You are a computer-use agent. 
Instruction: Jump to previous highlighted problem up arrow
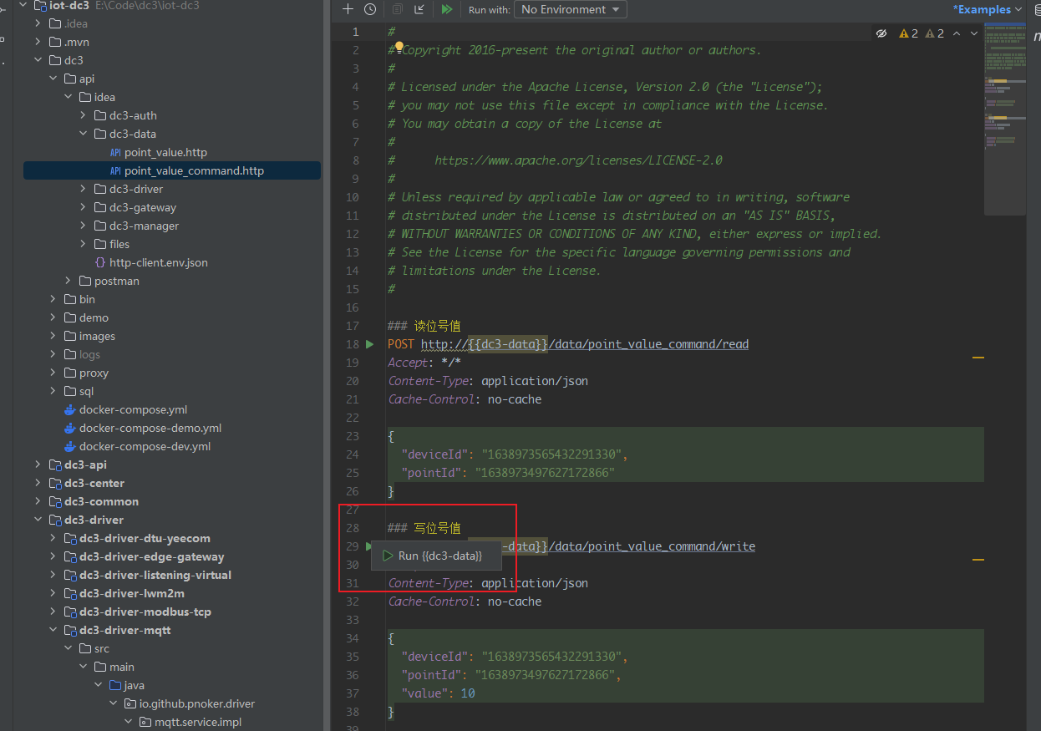[957, 33]
